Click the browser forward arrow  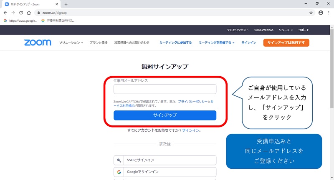[13, 13]
